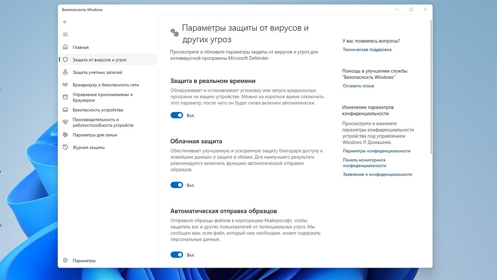Click the vertical scrollbar of settings page

point(431,87)
